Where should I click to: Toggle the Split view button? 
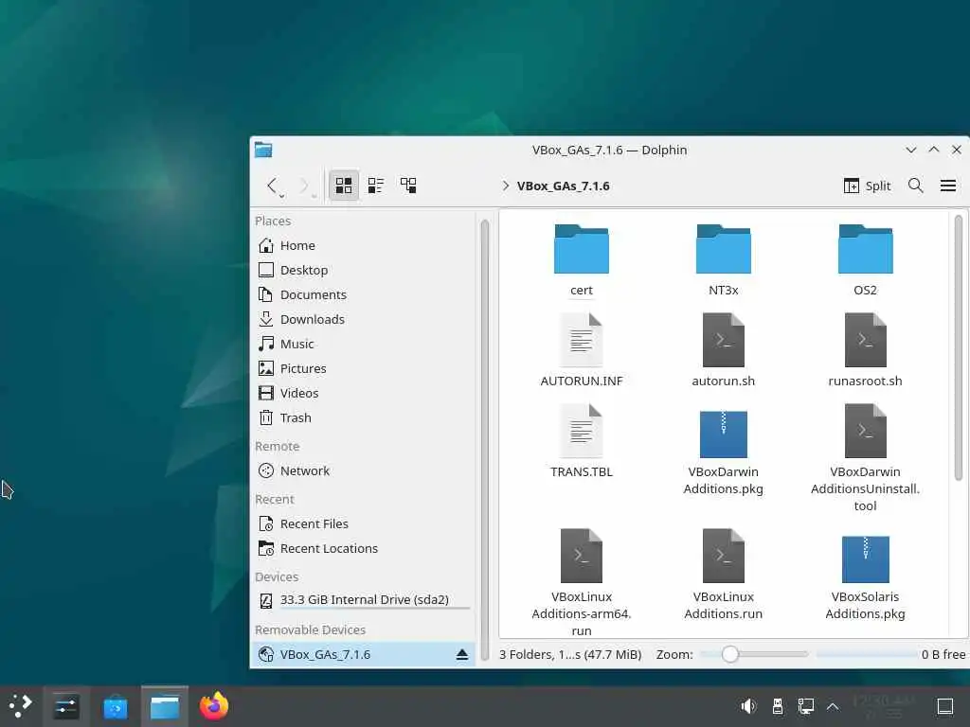point(868,186)
